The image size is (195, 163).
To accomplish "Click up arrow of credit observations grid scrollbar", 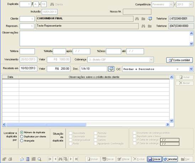I will click(172, 77).
